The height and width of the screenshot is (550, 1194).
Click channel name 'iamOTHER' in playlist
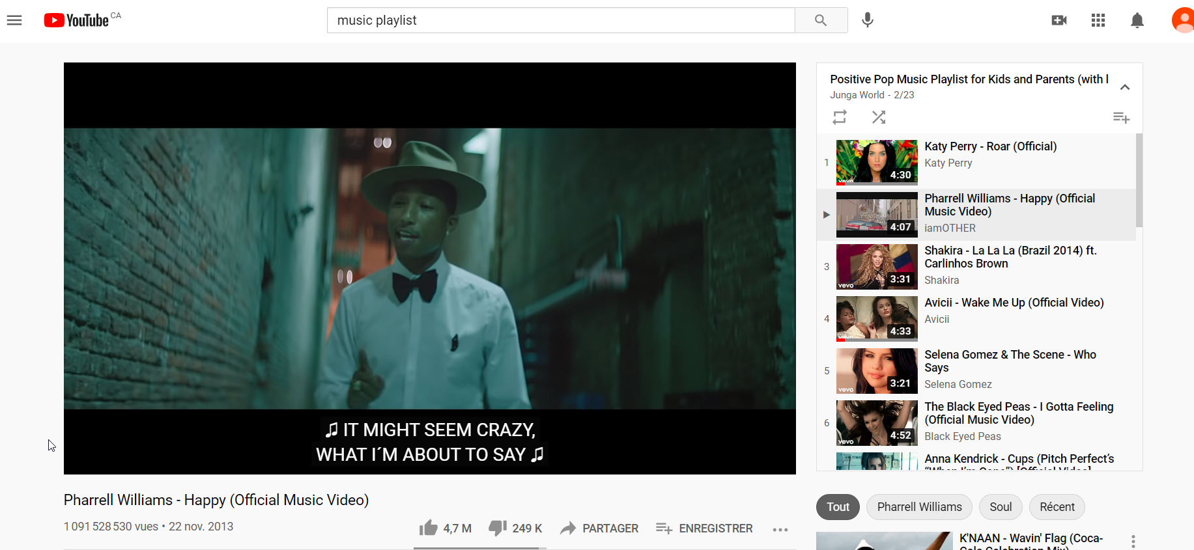950,228
